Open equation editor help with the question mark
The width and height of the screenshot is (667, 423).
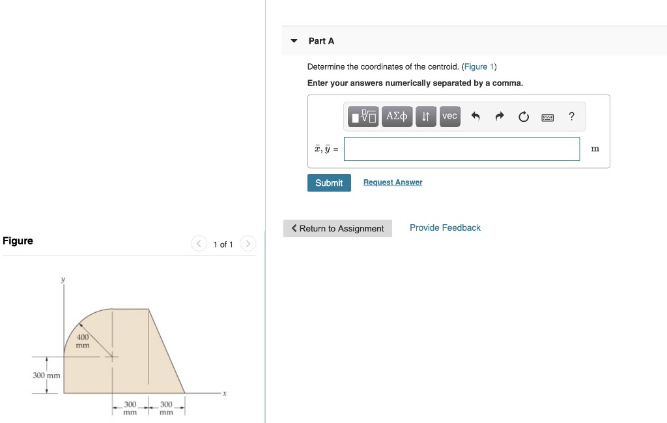[571, 117]
